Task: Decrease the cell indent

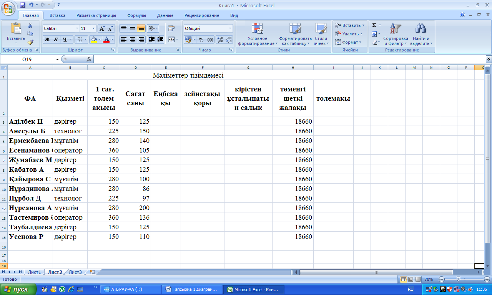Action: (151, 39)
